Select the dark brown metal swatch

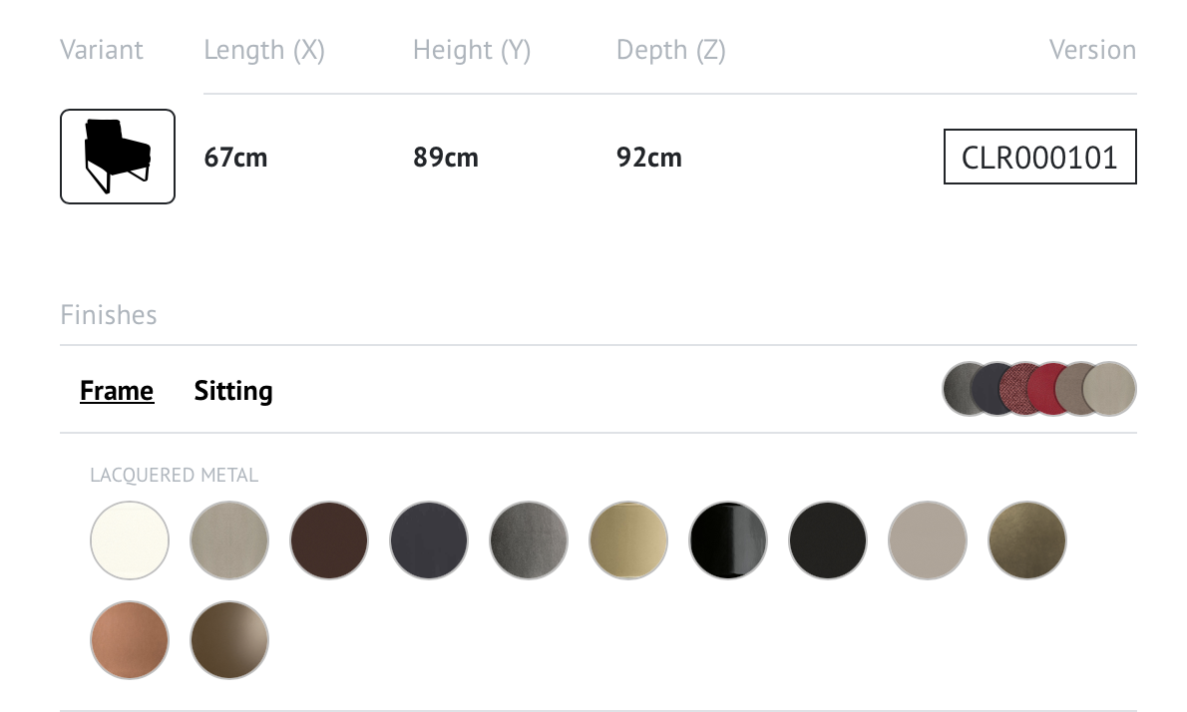(329, 540)
